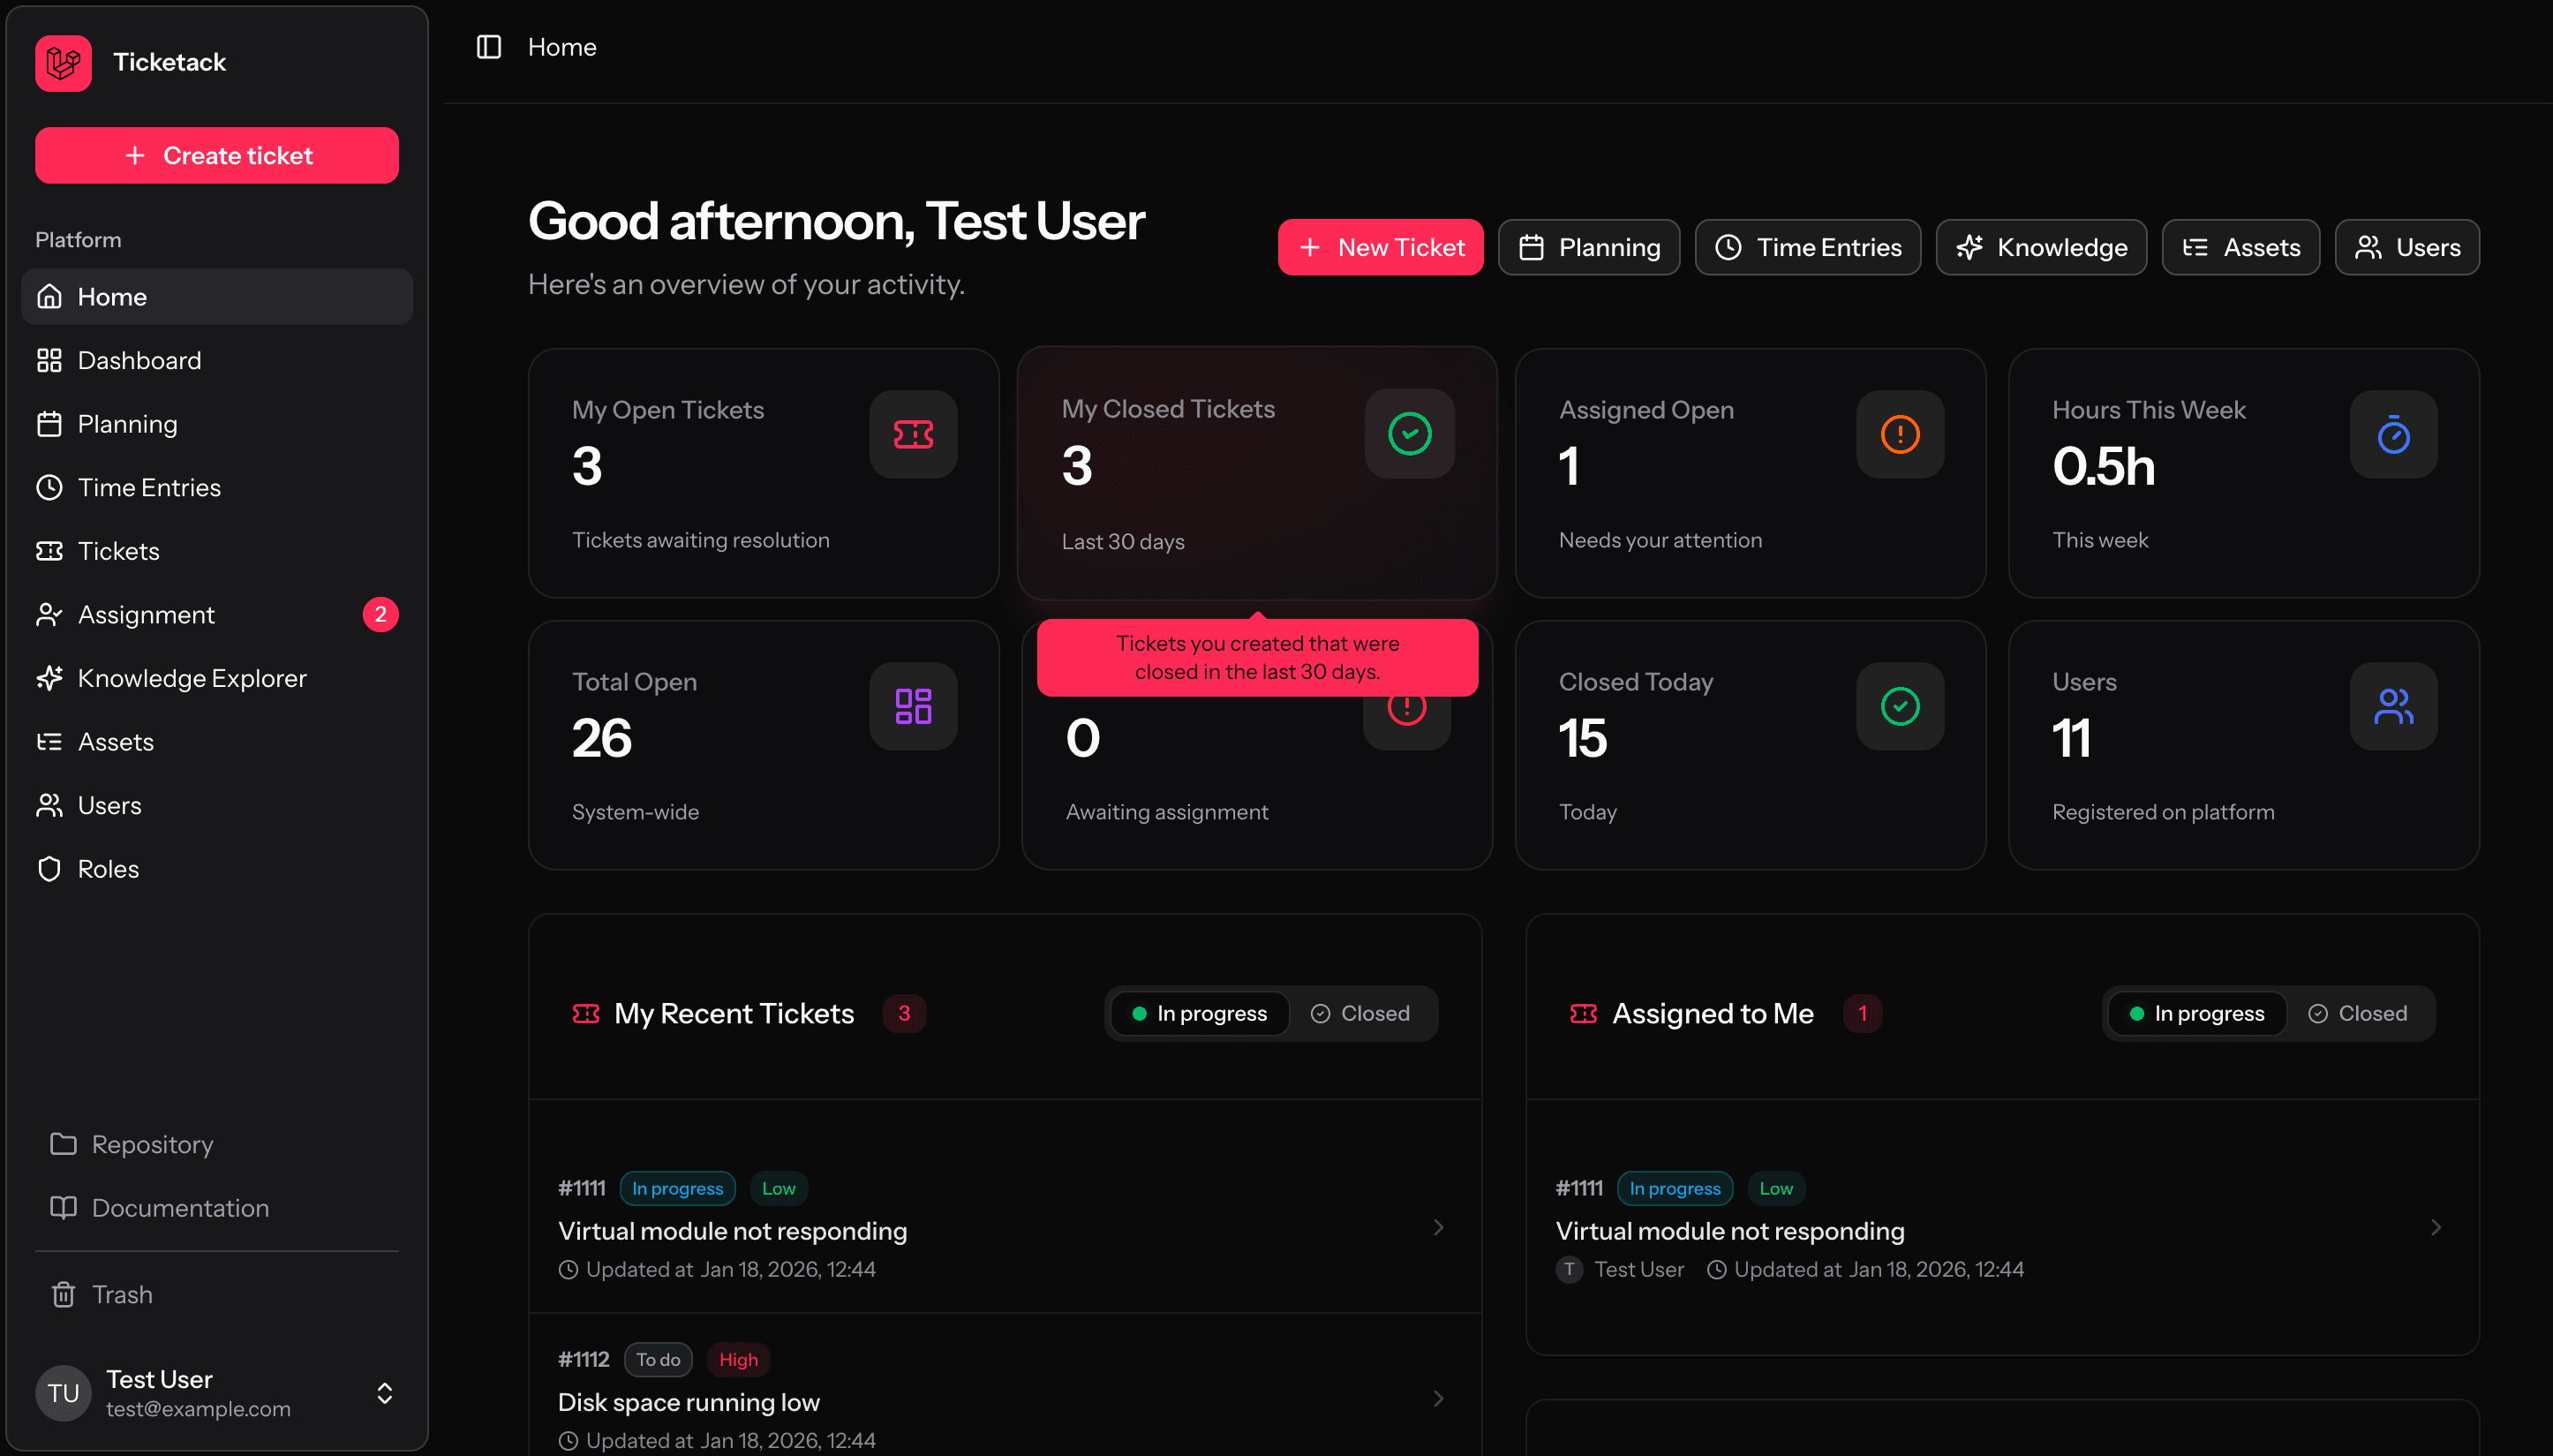This screenshot has height=1456, width=2553.
Task: Click the Total Open grid icon
Action: pos(913,706)
